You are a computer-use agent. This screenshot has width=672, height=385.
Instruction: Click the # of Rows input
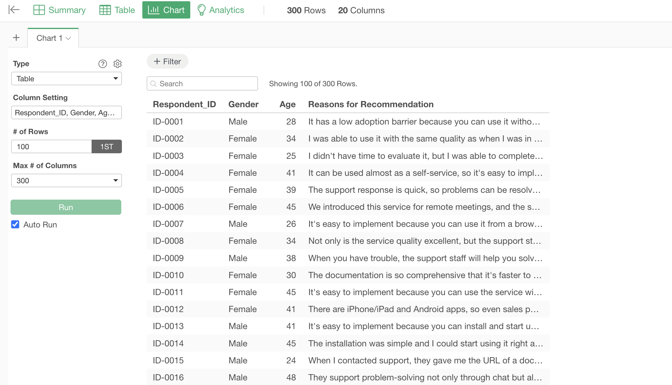pos(51,146)
